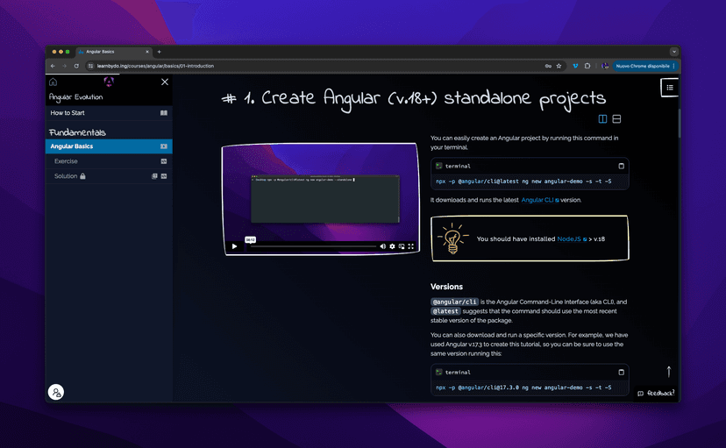View site information icon in address bar

pyautogui.click(x=91, y=66)
